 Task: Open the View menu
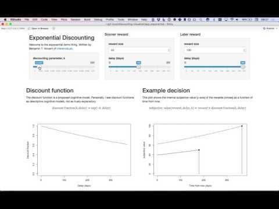[x=54, y=20]
